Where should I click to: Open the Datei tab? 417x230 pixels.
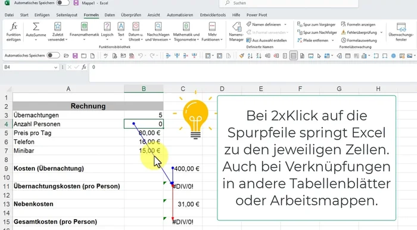point(9,15)
